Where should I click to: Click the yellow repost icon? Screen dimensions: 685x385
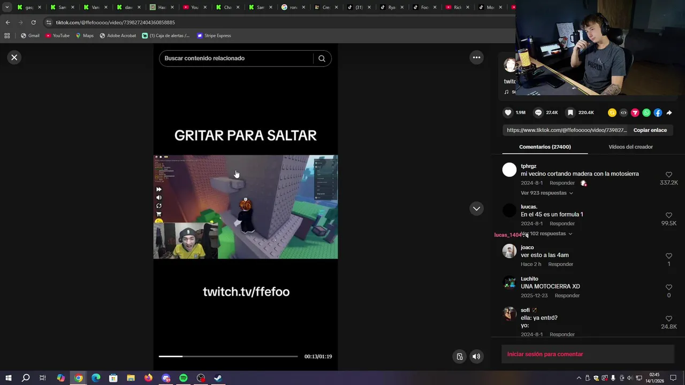tap(612, 112)
